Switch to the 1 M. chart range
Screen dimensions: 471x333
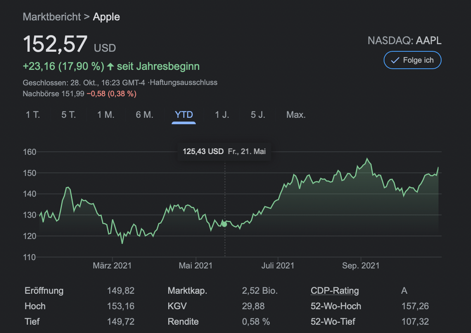106,115
